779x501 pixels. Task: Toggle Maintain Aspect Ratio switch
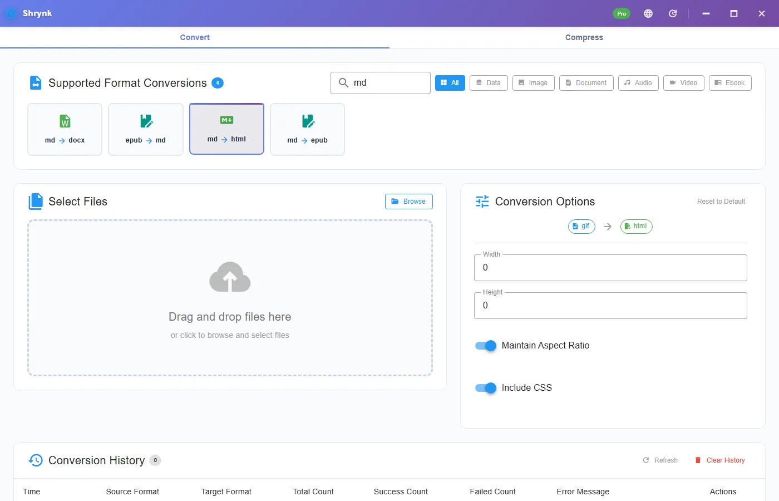coord(486,346)
